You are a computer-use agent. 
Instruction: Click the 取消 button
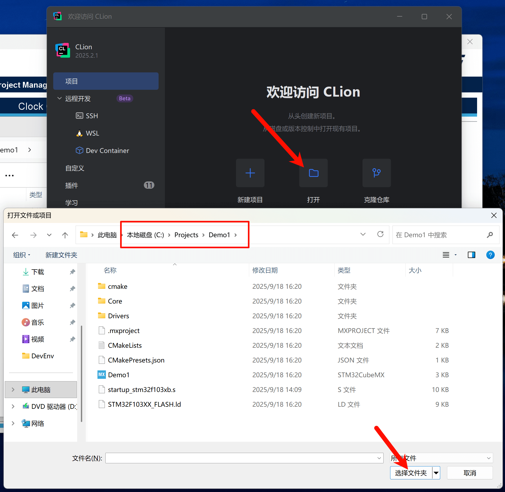(x=469, y=473)
